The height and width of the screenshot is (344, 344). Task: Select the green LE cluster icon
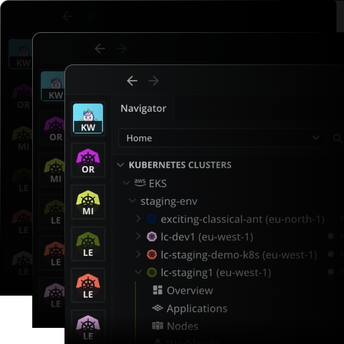pyautogui.click(x=88, y=244)
